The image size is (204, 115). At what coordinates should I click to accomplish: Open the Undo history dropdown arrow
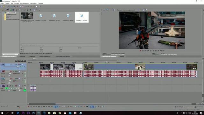28,6
